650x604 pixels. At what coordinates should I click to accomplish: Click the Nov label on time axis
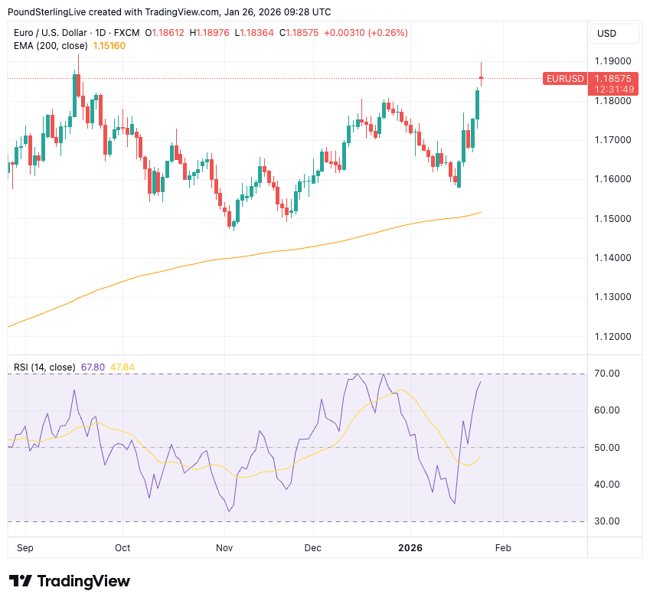(224, 548)
